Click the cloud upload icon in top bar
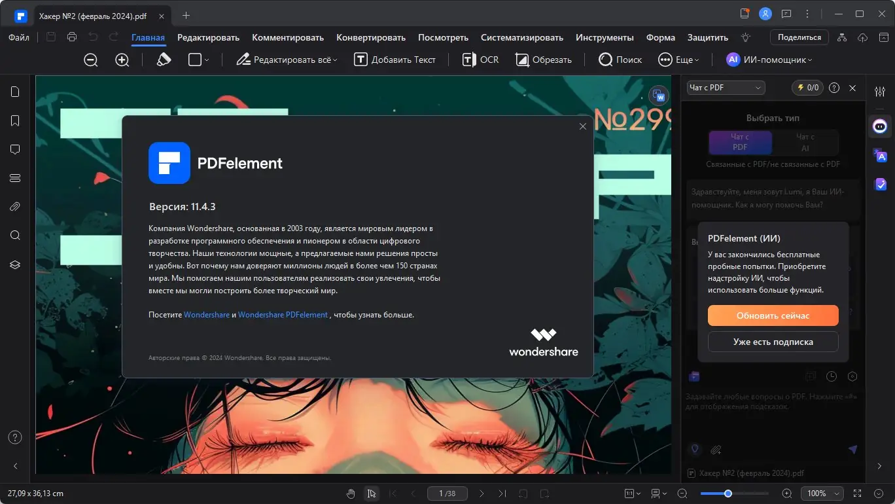 863,37
